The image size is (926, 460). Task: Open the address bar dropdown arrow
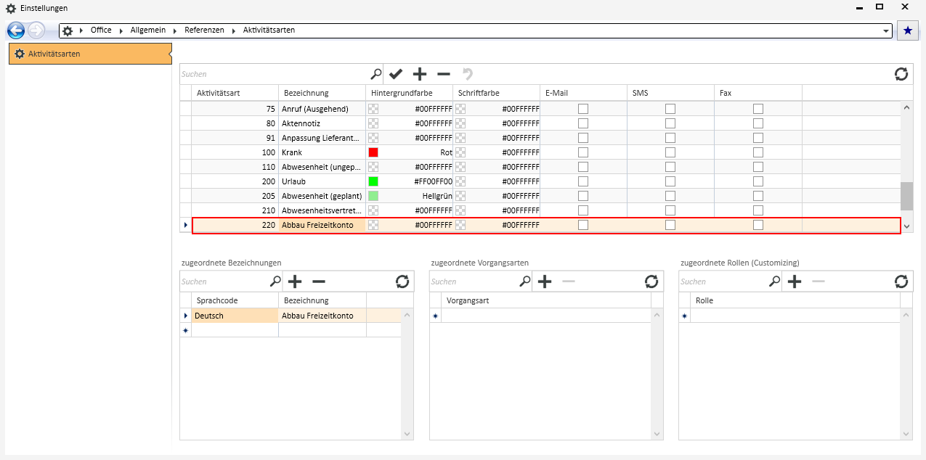click(x=886, y=31)
